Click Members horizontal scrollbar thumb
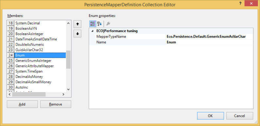Screen dimensions: 260x126 point(29,94)
